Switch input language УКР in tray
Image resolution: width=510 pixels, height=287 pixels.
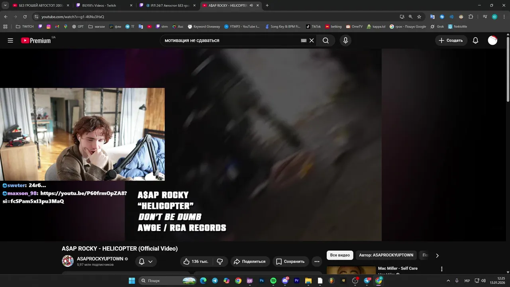tap(467, 281)
